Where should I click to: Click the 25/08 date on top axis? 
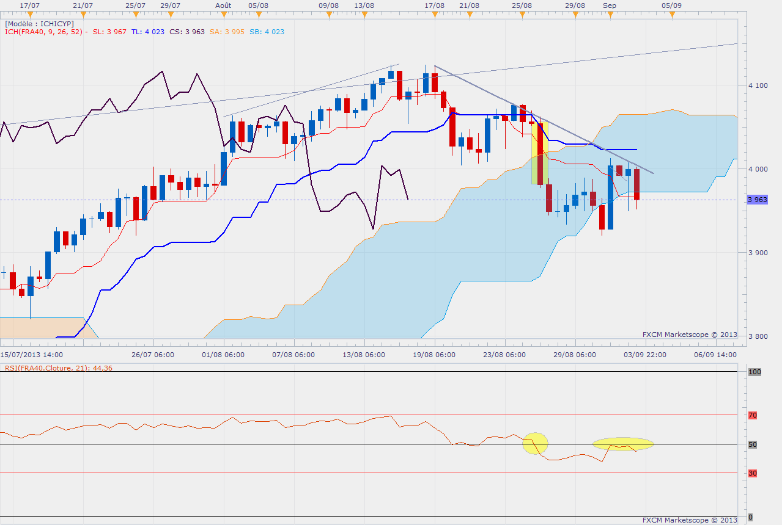[522, 5]
